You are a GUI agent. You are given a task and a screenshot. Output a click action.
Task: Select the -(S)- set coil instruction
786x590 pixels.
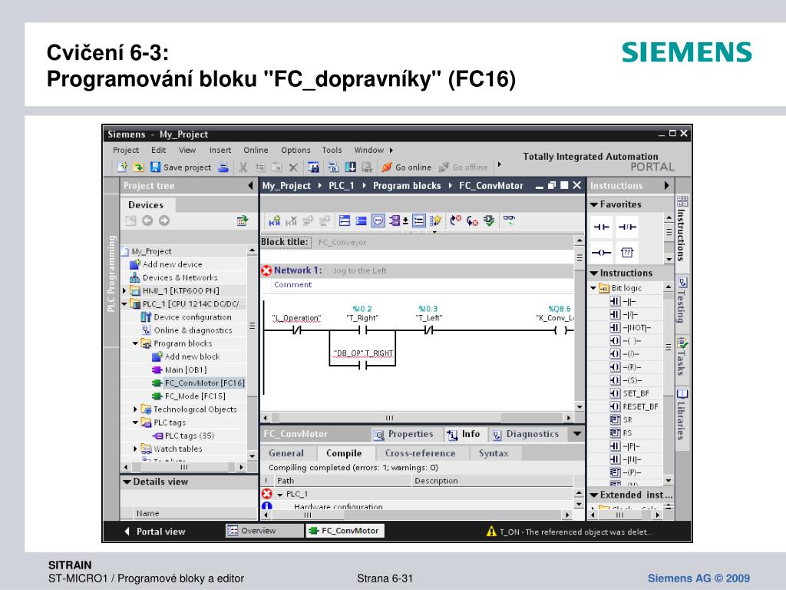(626, 380)
